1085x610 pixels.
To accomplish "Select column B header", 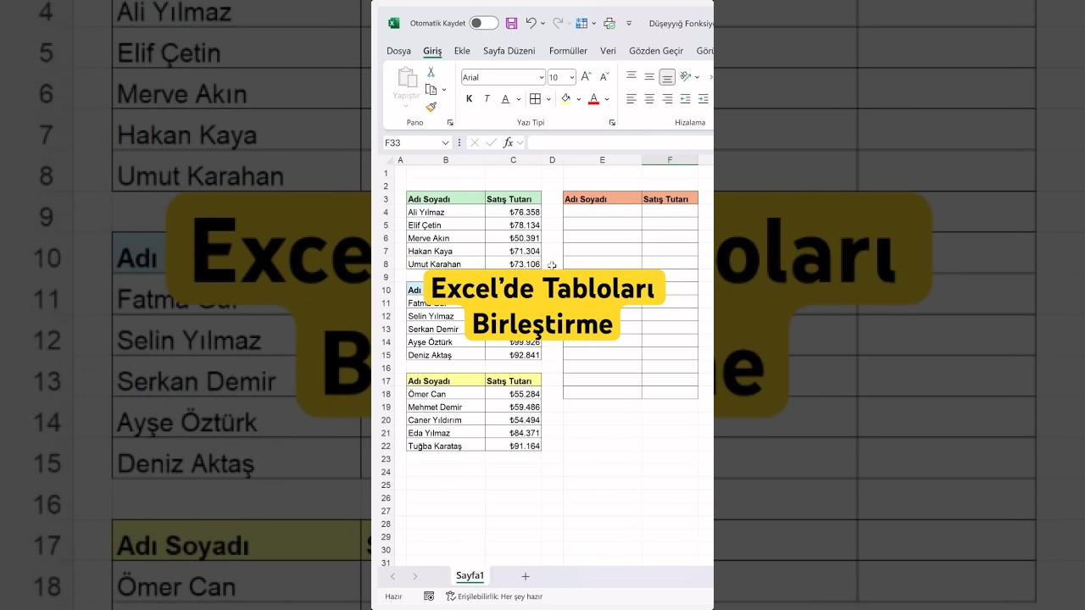I will tap(446, 160).
